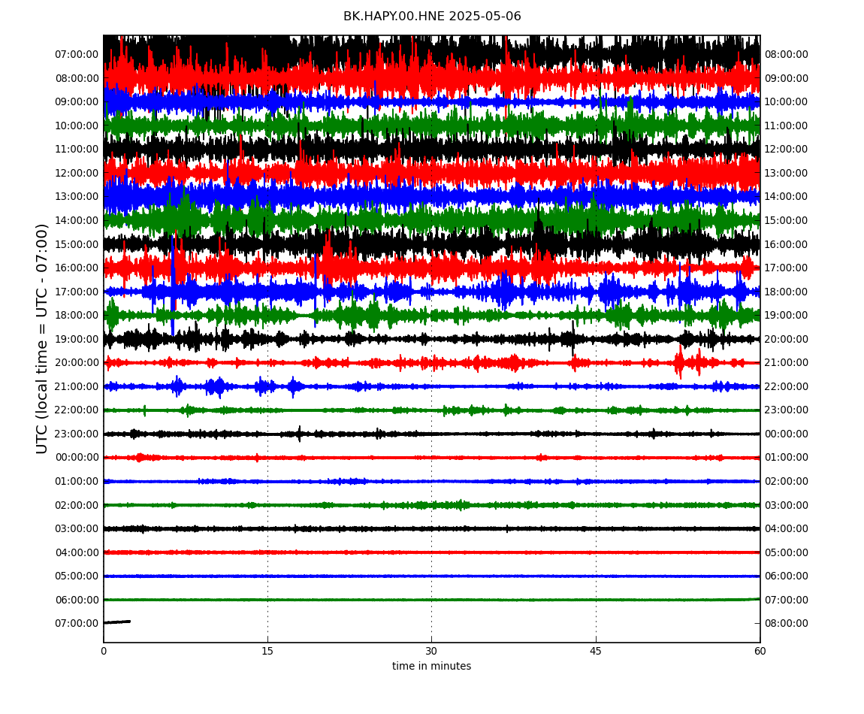Screen dimensions: 864x714
Task: Click the left 22:00:00 UTC label
Action: tap(77, 410)
